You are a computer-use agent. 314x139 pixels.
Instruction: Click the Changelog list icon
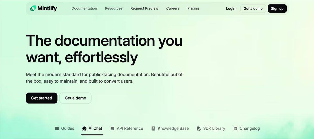tap(235, 128)
